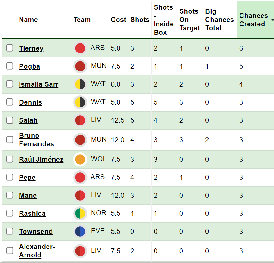Sort the table by Cost column header
Image resolution: width=274 pixels, height=263 pixels.
pyautogui.click(x=118, y=20)
